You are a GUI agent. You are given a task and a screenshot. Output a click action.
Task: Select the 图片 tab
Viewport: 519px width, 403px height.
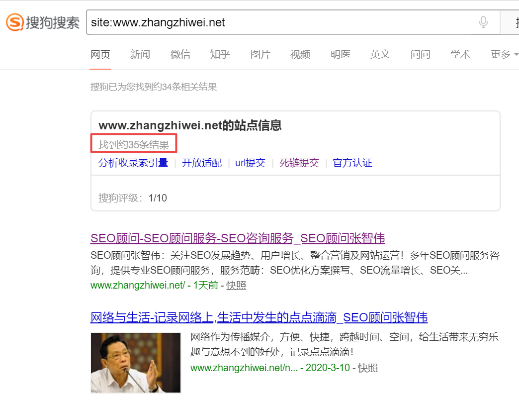[x=260, y=54]
